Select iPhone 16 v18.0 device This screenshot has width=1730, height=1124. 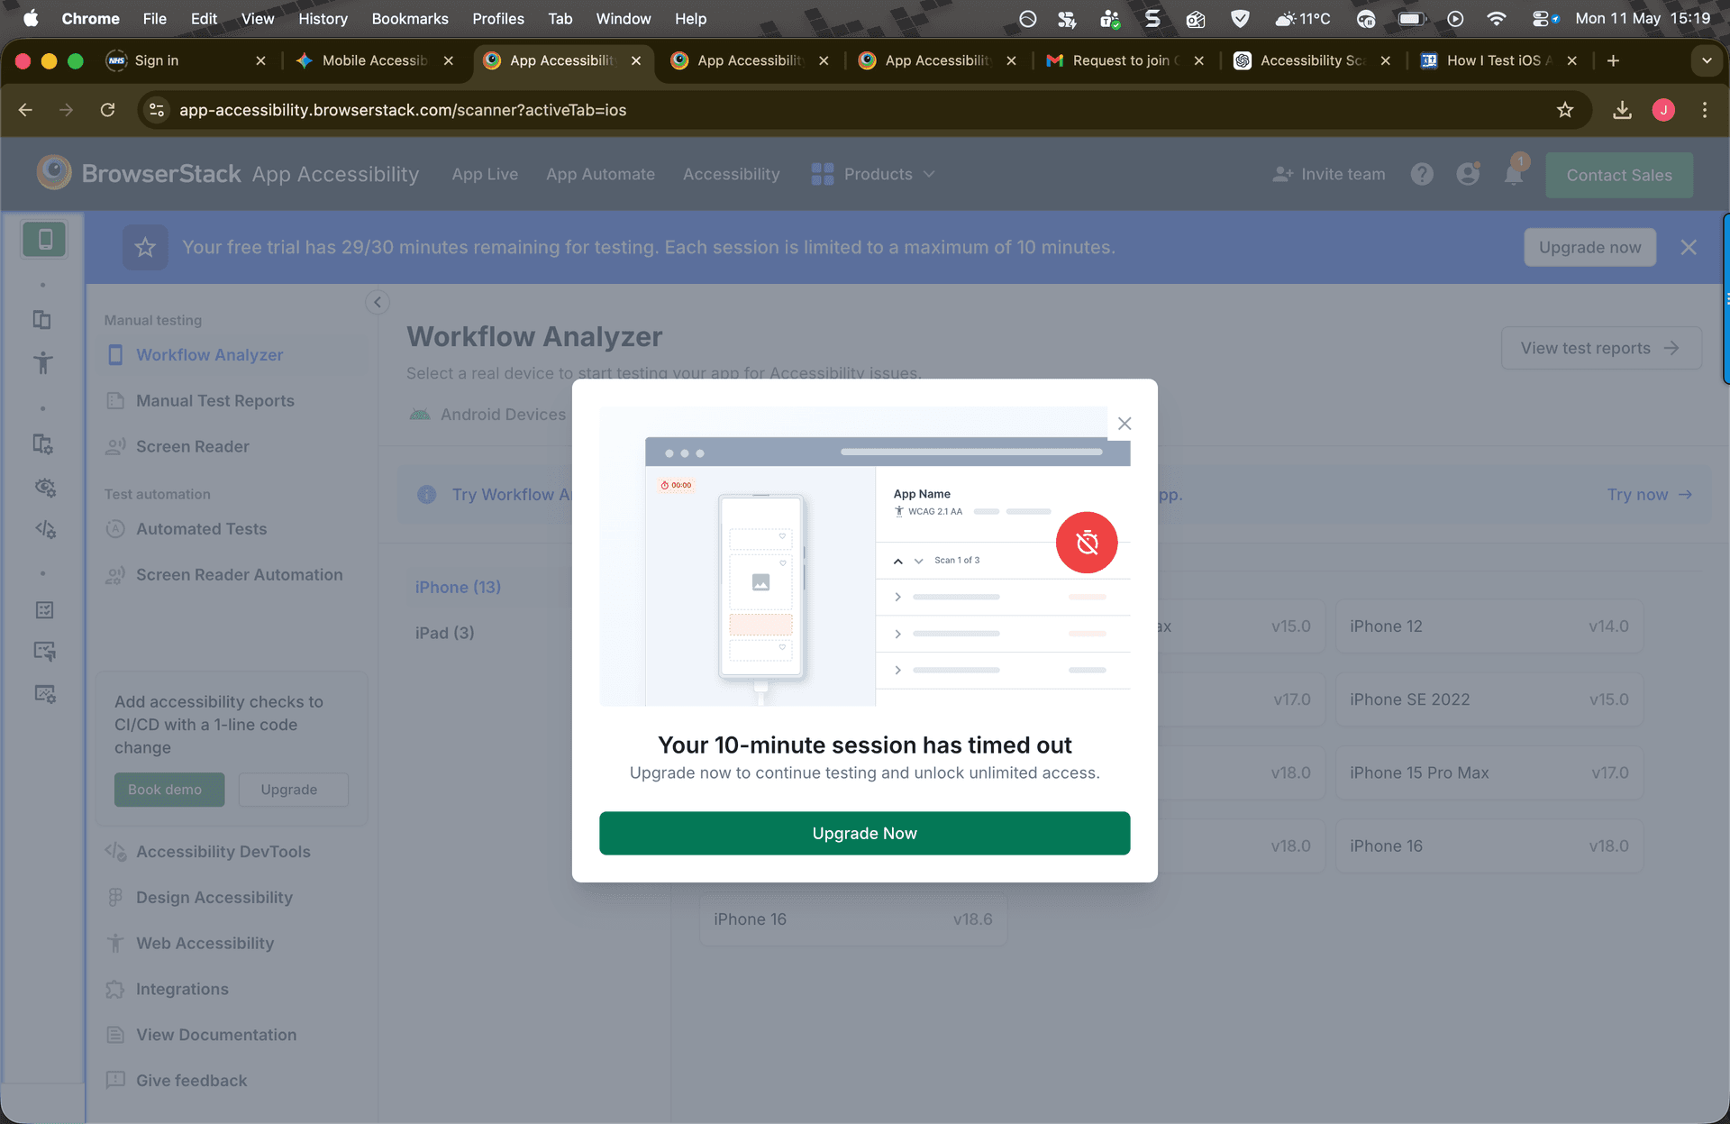[1489, 845]
